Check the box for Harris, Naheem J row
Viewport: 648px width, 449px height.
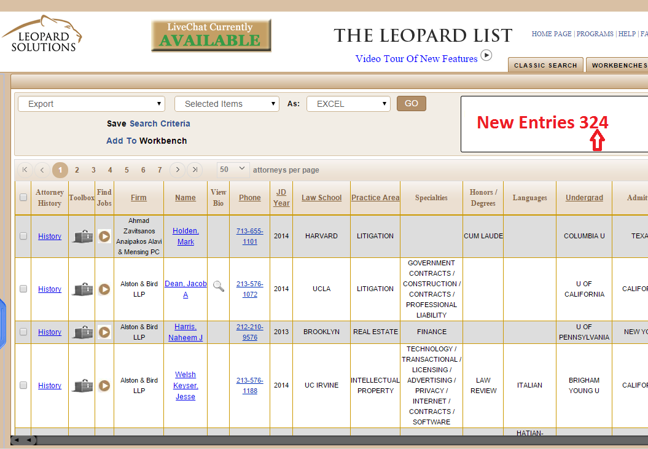tap(23, 332)
